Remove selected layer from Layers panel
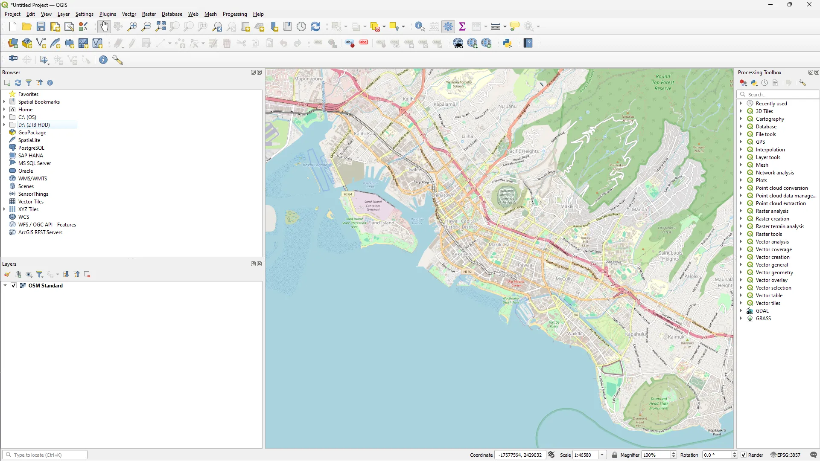This screenshot has height=461, width=820. pos(87,274)
